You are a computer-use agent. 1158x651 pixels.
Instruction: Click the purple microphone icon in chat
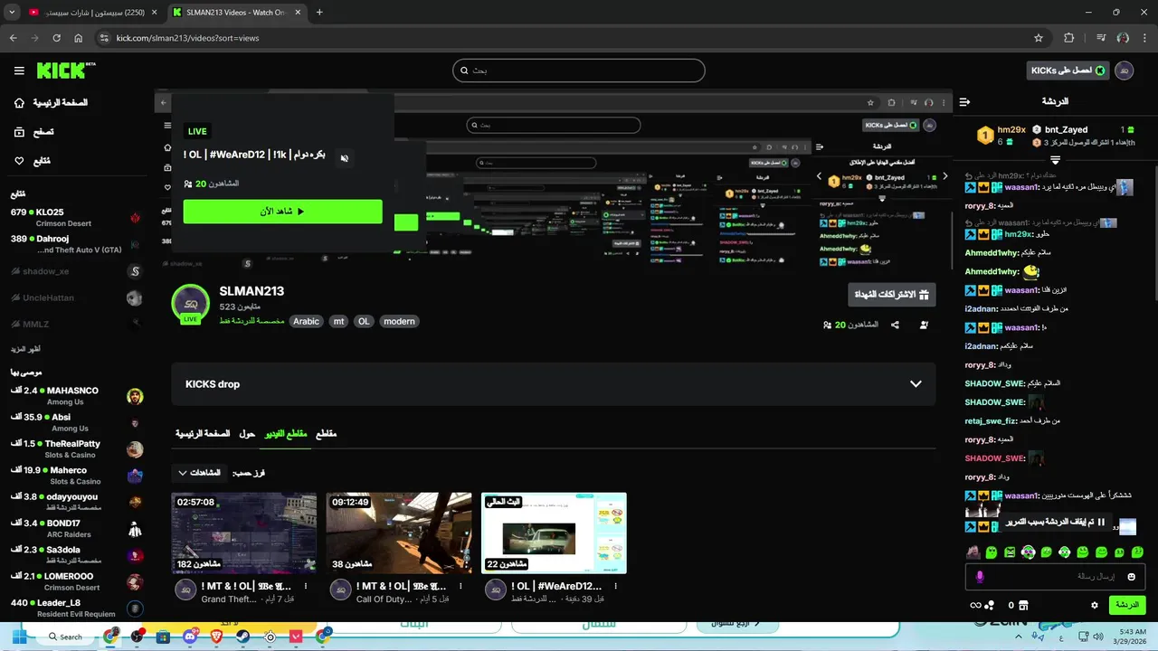pyautogui.click(x=980, y=577)
